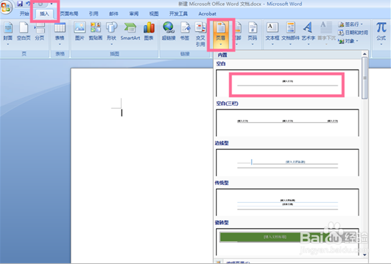Open the 形状 shapes gallery

[x=112, y=34]
